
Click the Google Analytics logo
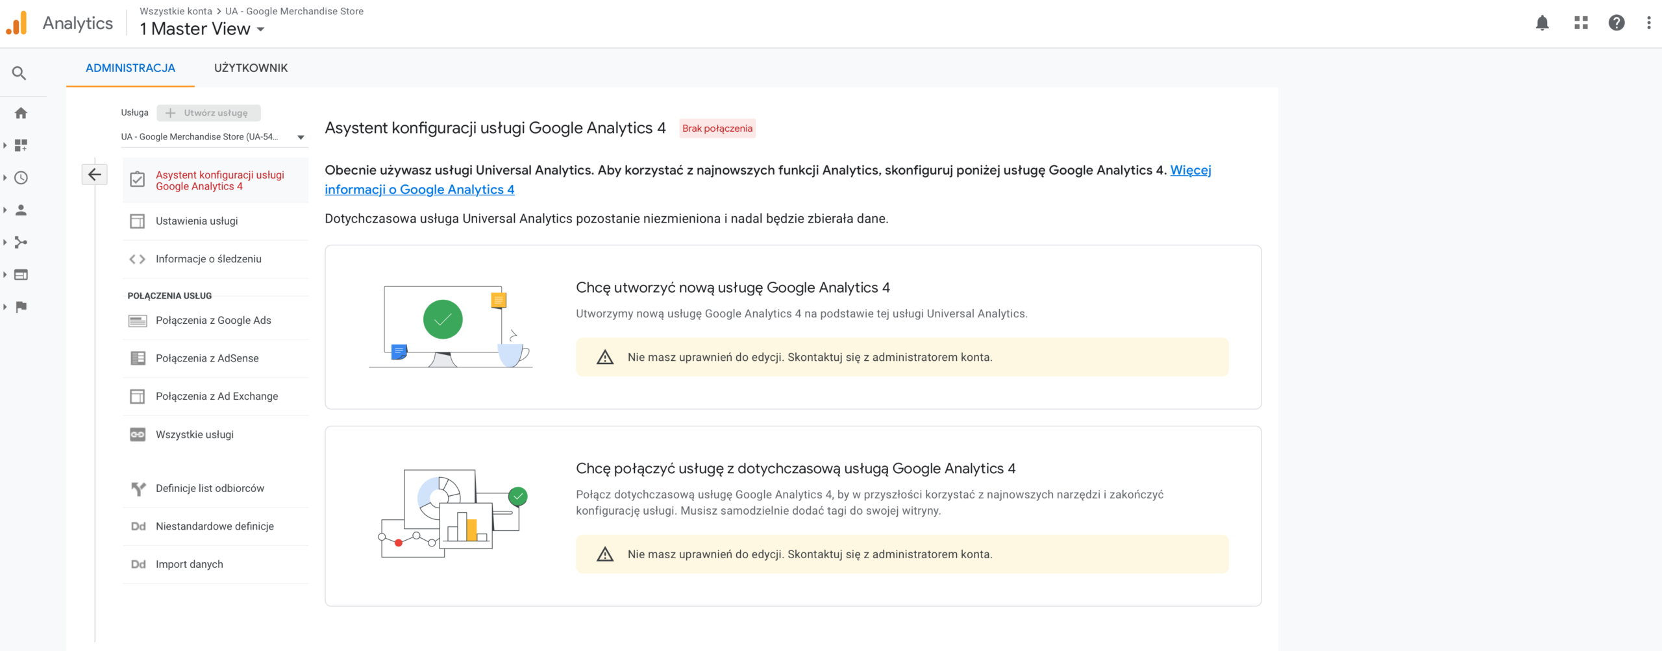[17, 23]
